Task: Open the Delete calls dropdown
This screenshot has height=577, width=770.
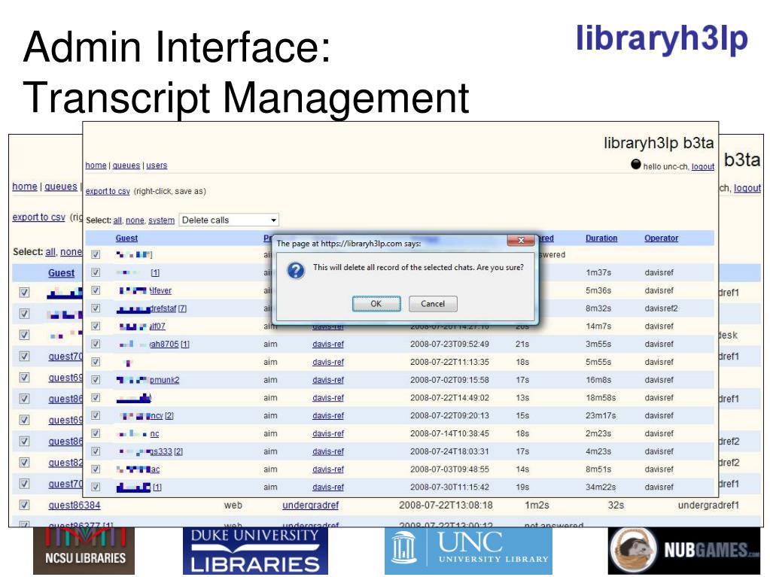Action: pos(229,220)
